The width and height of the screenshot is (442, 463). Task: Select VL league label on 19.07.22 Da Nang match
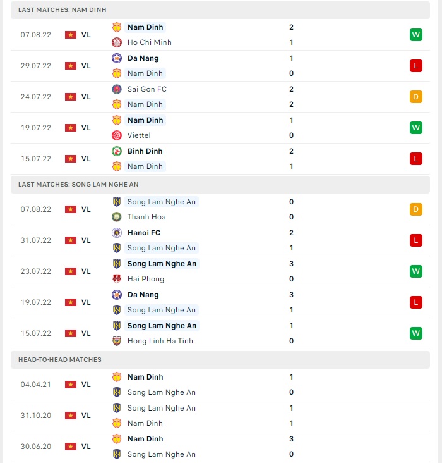pyautogui.click(x=86, y=302)
